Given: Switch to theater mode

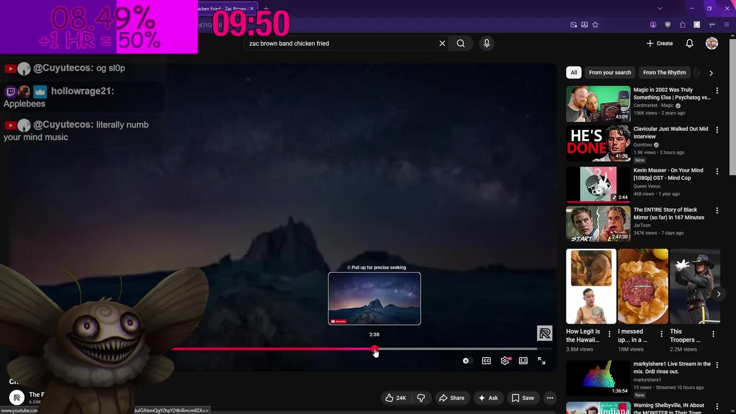Looking at the screenshot, I should [x=523, y=361].
